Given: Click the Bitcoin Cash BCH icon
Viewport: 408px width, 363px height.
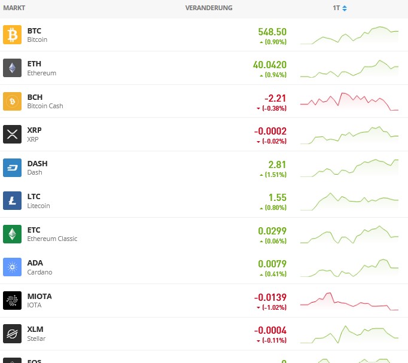Looking at the screenshot, I should pyautogui.click(x=12, y=101).
